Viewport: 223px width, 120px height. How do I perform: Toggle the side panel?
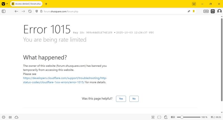[4, 11]
